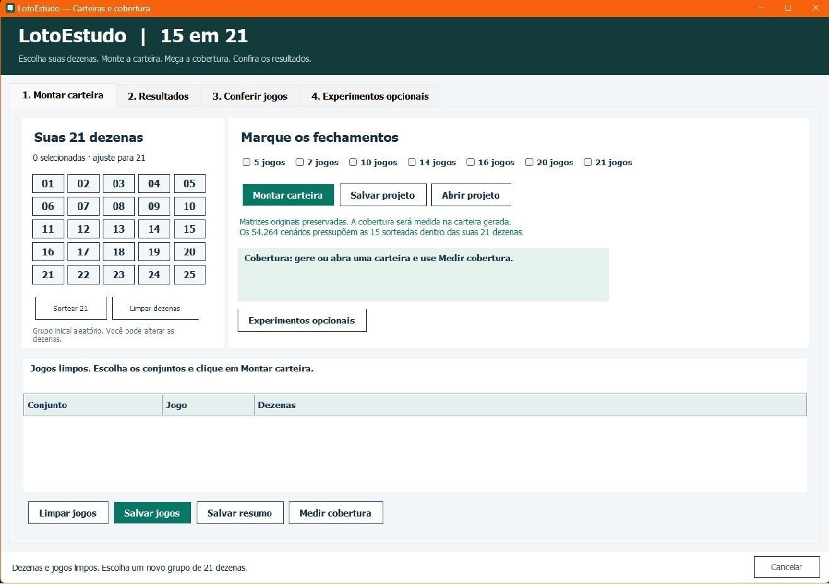Click Salvar projeto
The image size is (829, 584).
point(383,195)
